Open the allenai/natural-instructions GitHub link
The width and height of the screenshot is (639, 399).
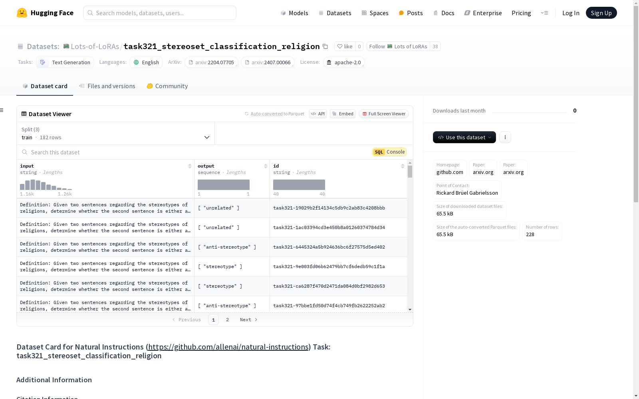pos(228,347)
